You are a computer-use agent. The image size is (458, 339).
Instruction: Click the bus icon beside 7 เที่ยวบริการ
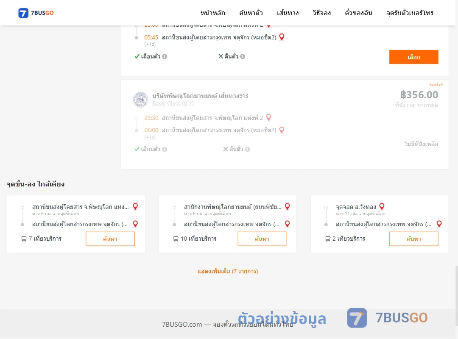24,239
